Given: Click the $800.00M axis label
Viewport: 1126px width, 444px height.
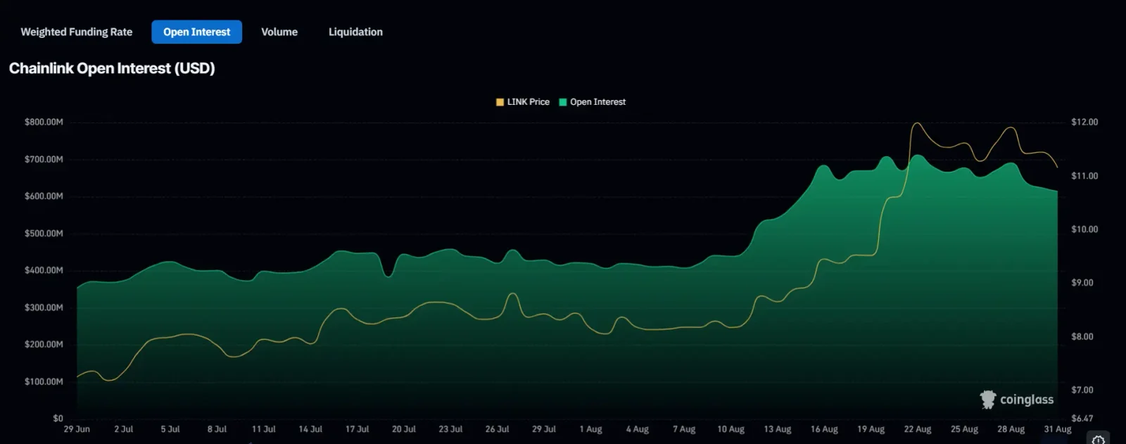Looking at the screenshot, I should 44,122.
